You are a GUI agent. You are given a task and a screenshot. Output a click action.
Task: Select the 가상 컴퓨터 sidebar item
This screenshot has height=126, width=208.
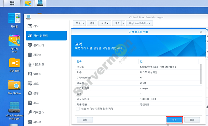(46, 36)
